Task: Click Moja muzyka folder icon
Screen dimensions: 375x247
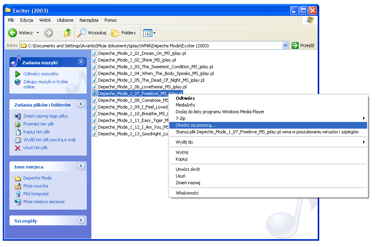Action: pyautogui.click(x=18, y=186)
